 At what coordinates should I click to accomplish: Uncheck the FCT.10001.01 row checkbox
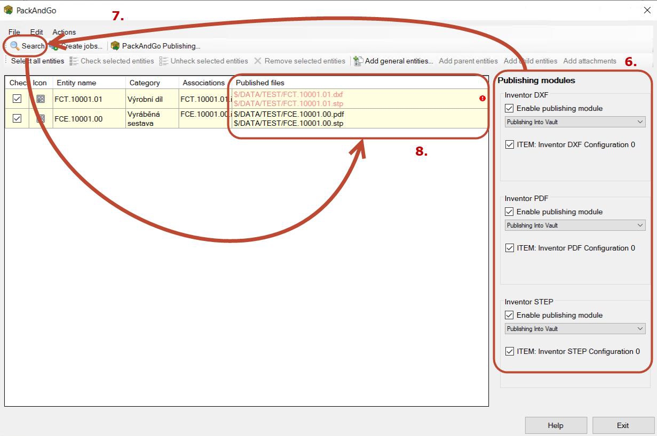pos(17,99)
